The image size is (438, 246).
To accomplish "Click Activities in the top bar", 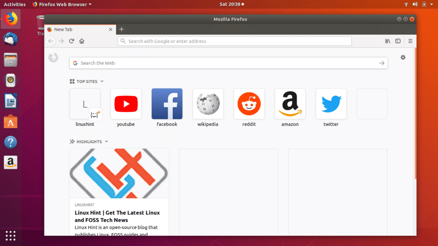I will pyautogui.click(x=15, y=4).
